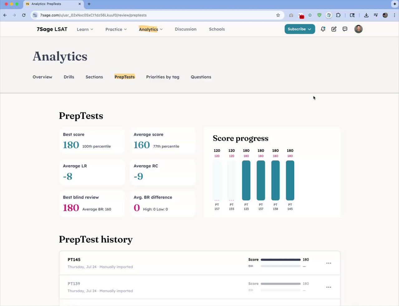Expand the Analytics menu
This screenshot has height=306, width=399.
click(151, 29)
